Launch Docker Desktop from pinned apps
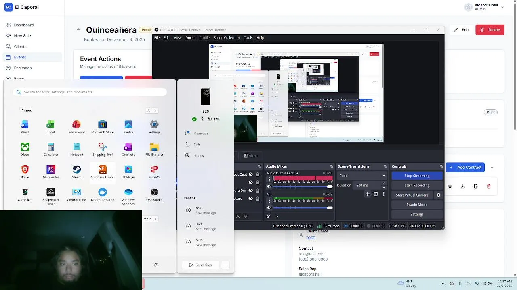Viewport: 517px width, 290px height. [x=103, y=195]
